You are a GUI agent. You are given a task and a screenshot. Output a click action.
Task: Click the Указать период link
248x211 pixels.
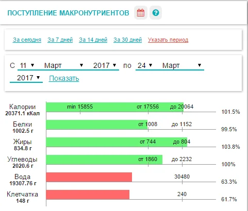click(x=168, y=40)
